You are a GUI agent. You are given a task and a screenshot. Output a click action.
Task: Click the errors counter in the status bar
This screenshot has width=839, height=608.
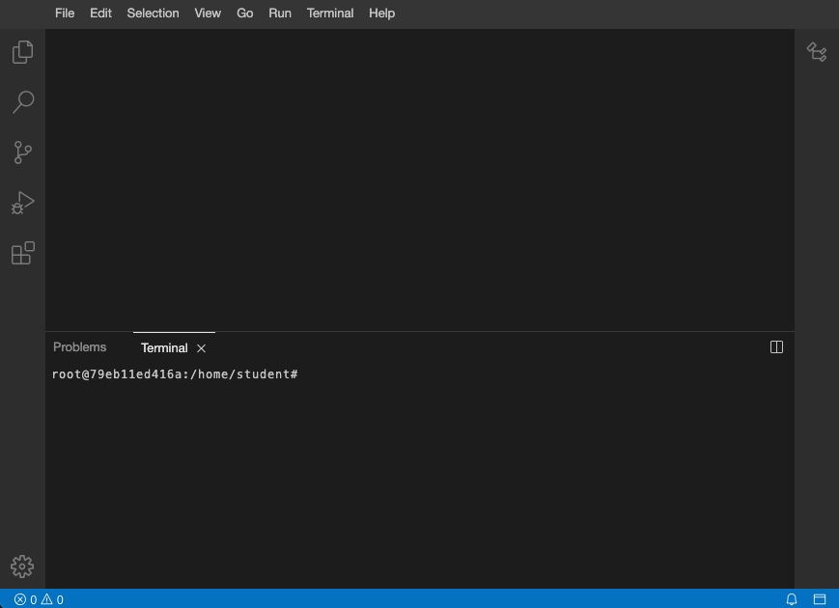pos(26,599)
